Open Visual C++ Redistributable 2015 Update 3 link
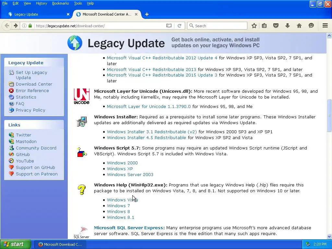The width and height of the screenshot is (332, 249). click(162, 75)
